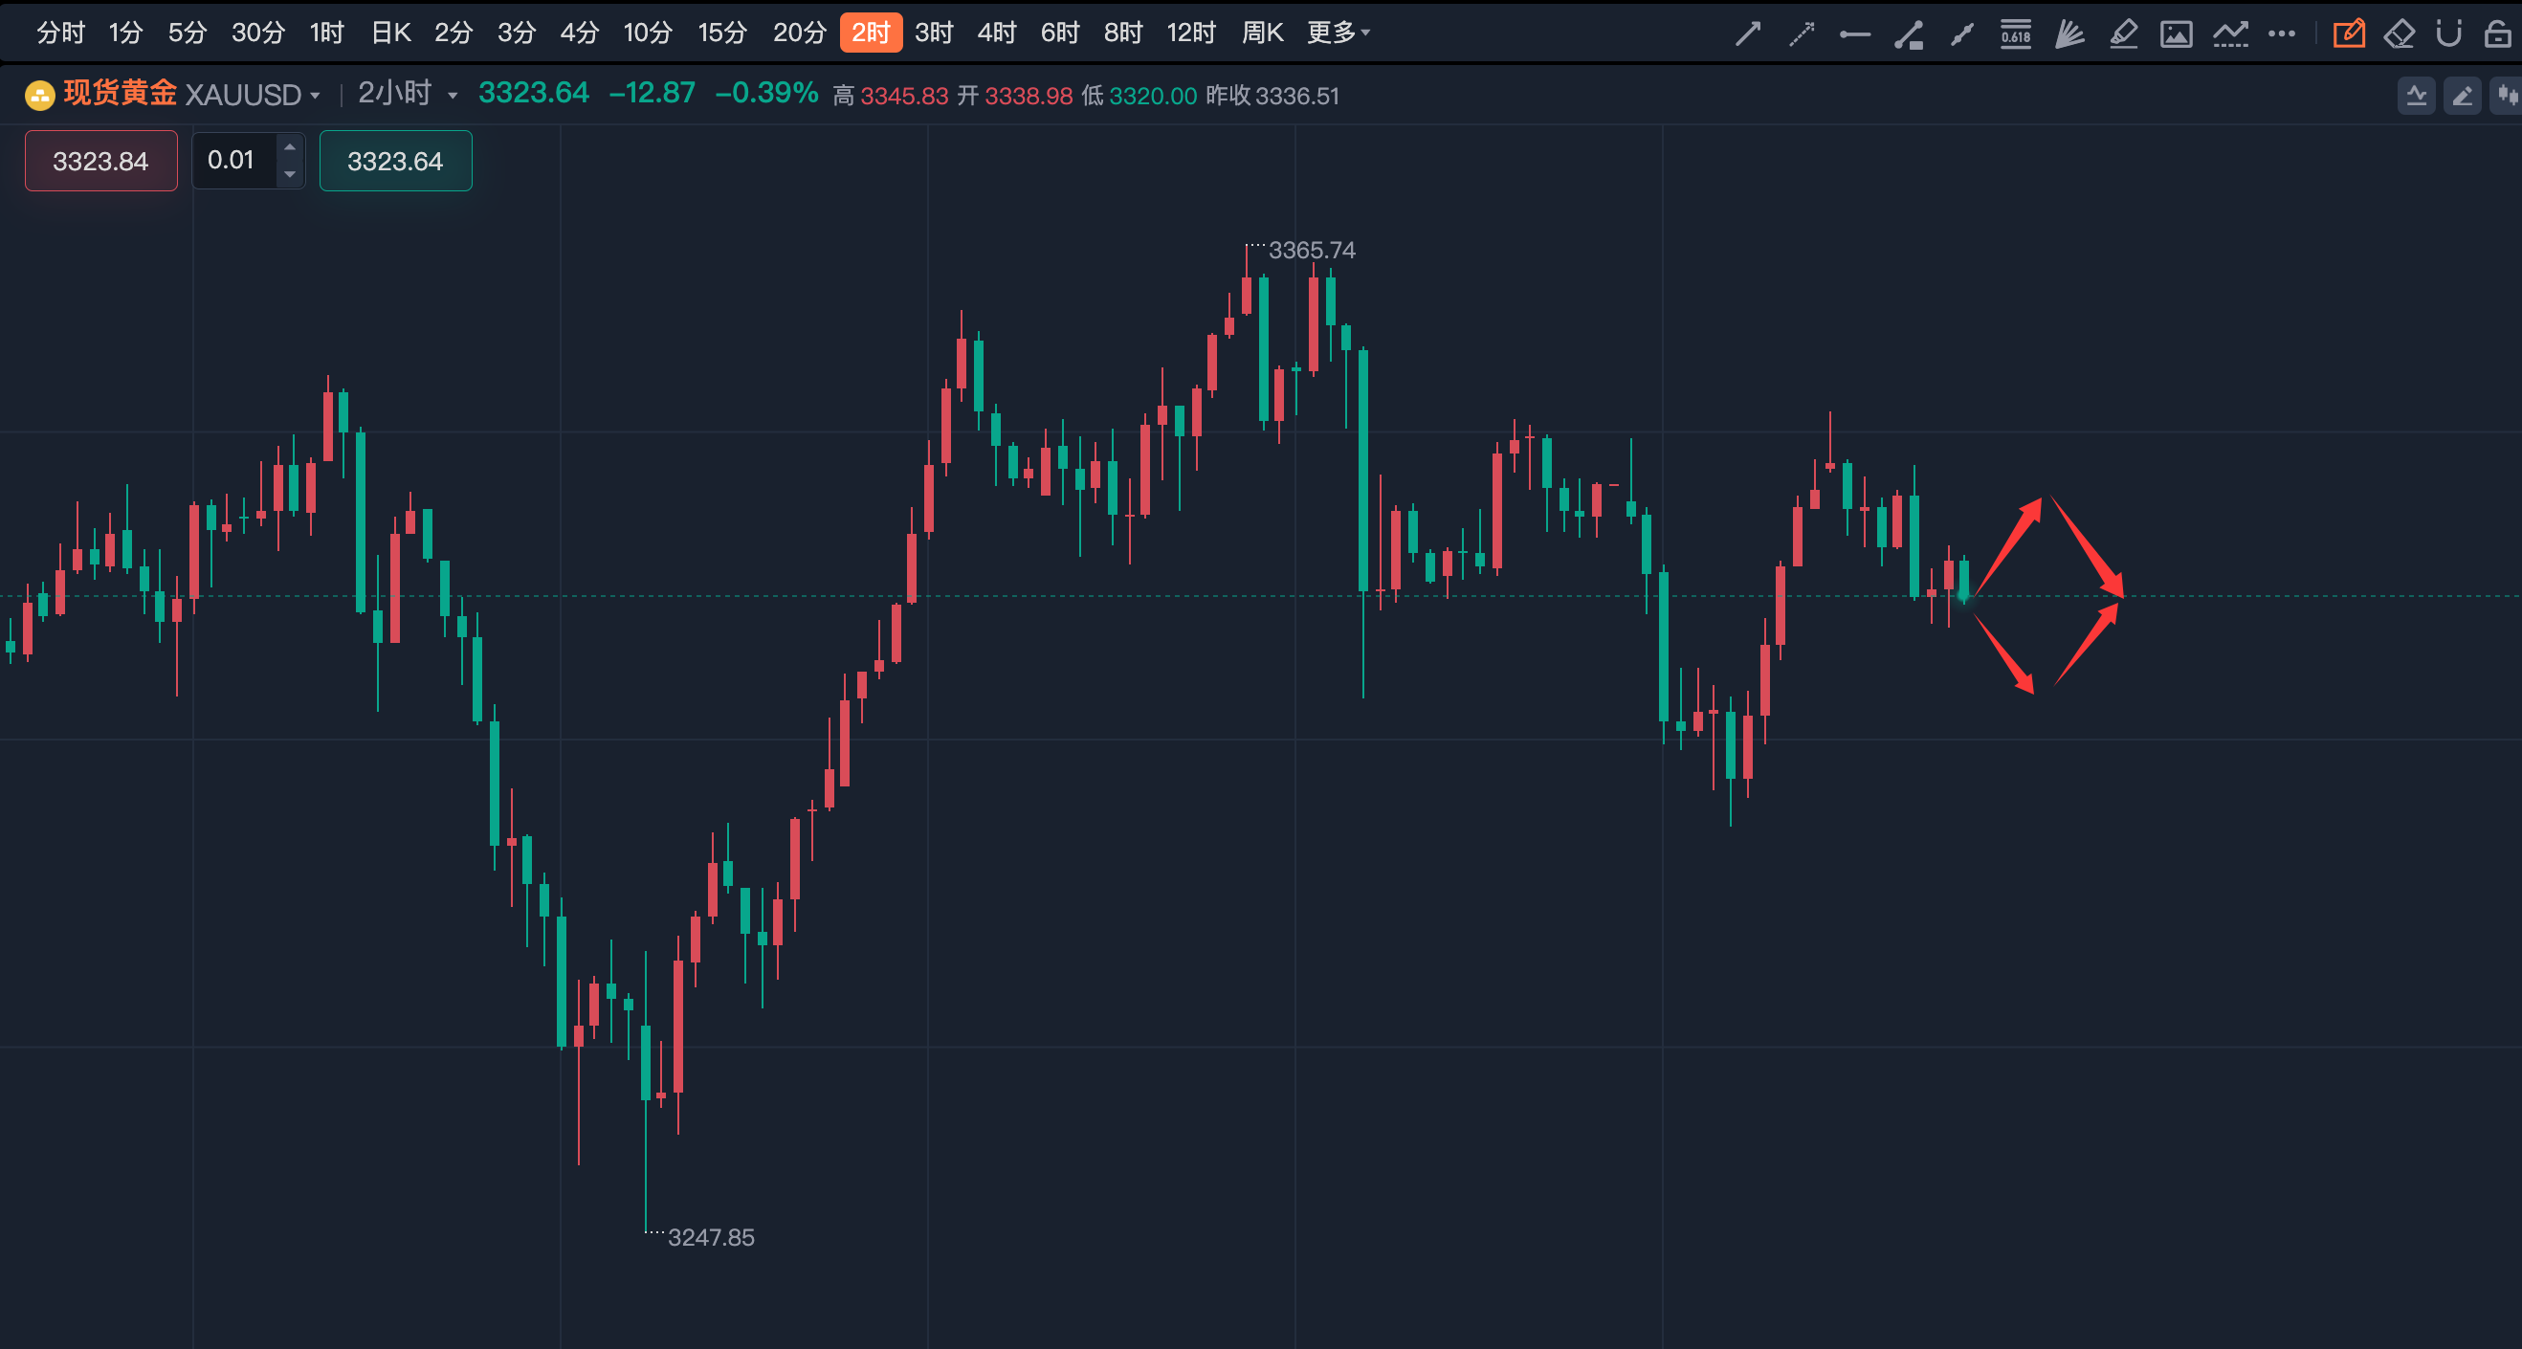This screenshot has height=1349, width=2522.
Task: Select the horizontal ray line tool
Action: pos(1854,34)
